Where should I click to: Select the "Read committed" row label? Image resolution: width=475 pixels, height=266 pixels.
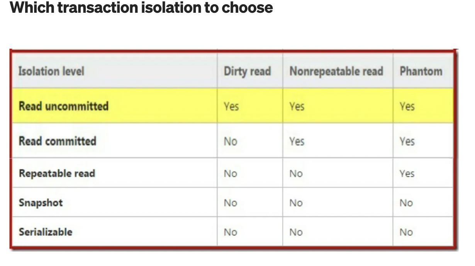pos(58,141)
